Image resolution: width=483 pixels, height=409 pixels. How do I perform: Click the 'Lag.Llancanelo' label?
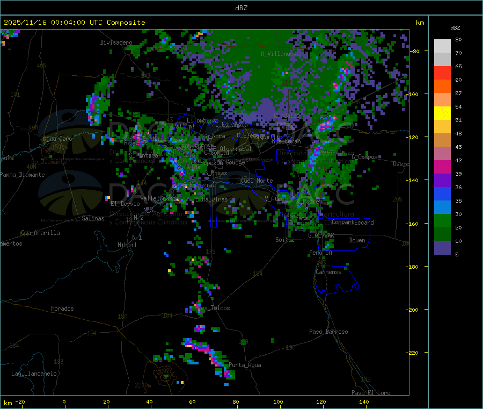coord(34,374)
